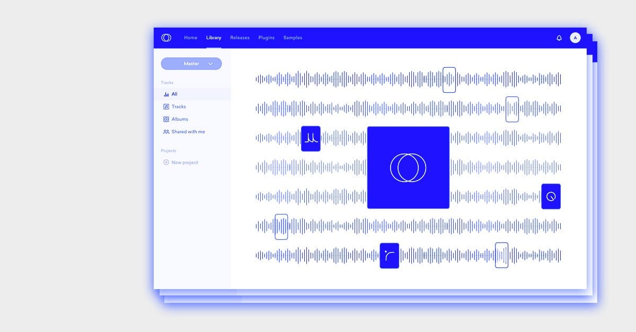This screenshot has height=332, width=636.
Task: Click the overlapping circles logo in navbar
Action: tap(166, 38)
